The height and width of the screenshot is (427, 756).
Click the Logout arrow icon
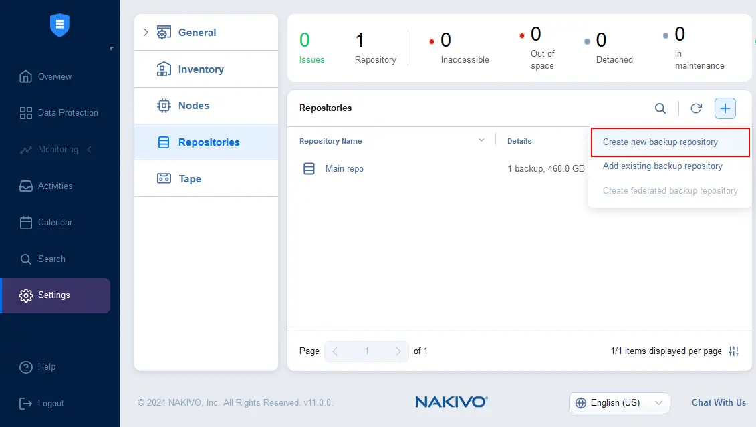coord(25,404)
